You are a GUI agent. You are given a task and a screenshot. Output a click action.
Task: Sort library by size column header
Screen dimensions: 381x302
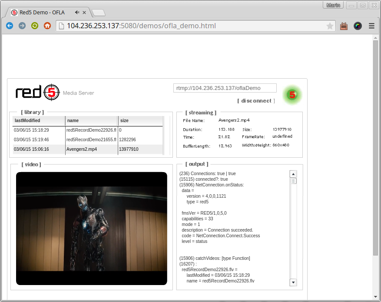pyautogui.click(x=140, y=121)
